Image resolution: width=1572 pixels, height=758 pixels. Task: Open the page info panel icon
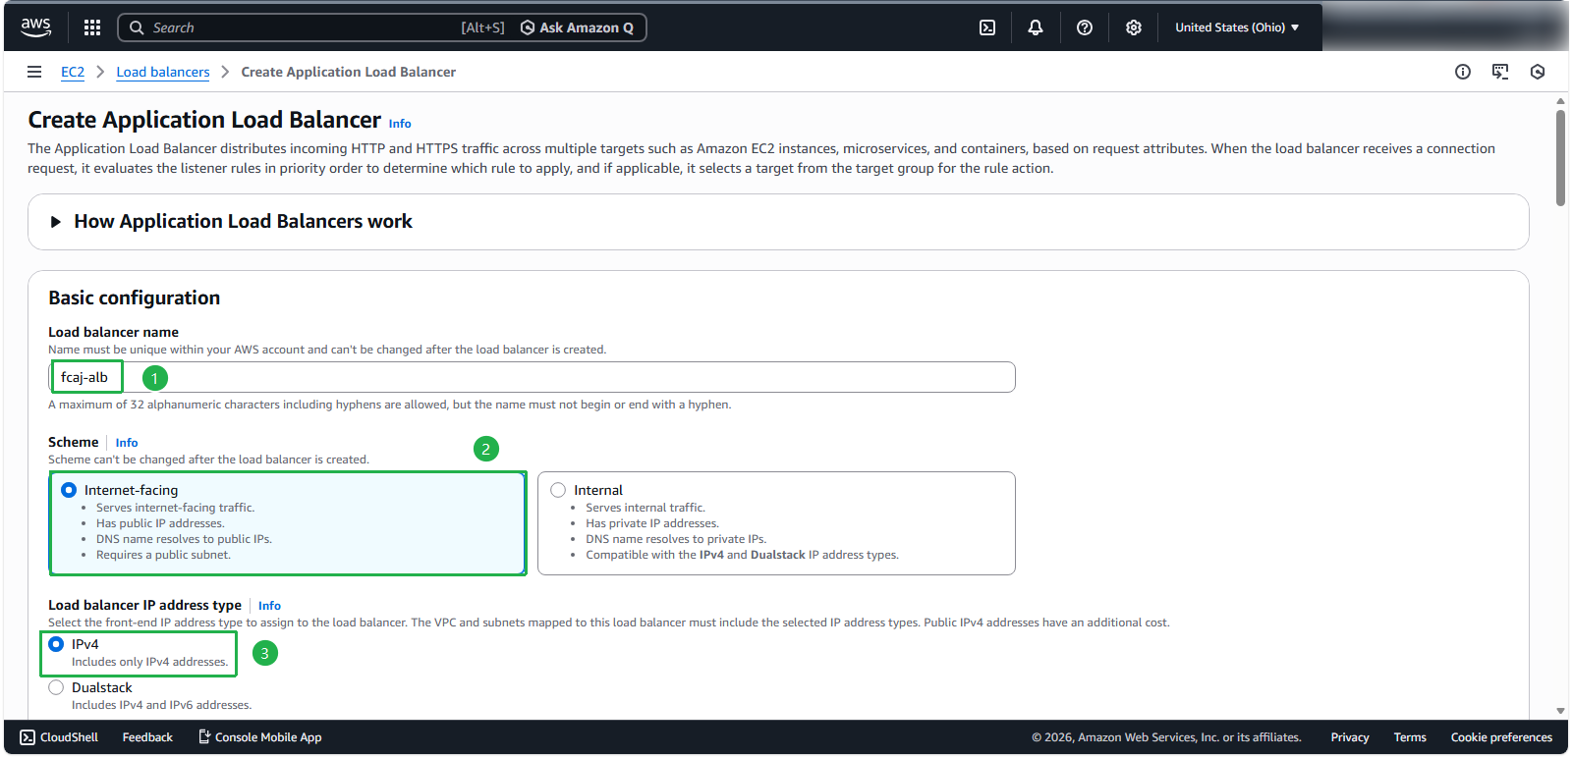tap(1463, 72)
